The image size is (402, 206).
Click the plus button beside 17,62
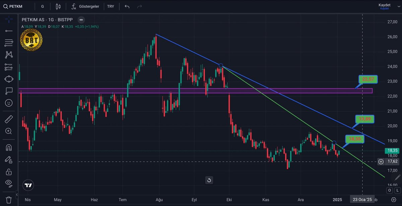coord(381,162)
